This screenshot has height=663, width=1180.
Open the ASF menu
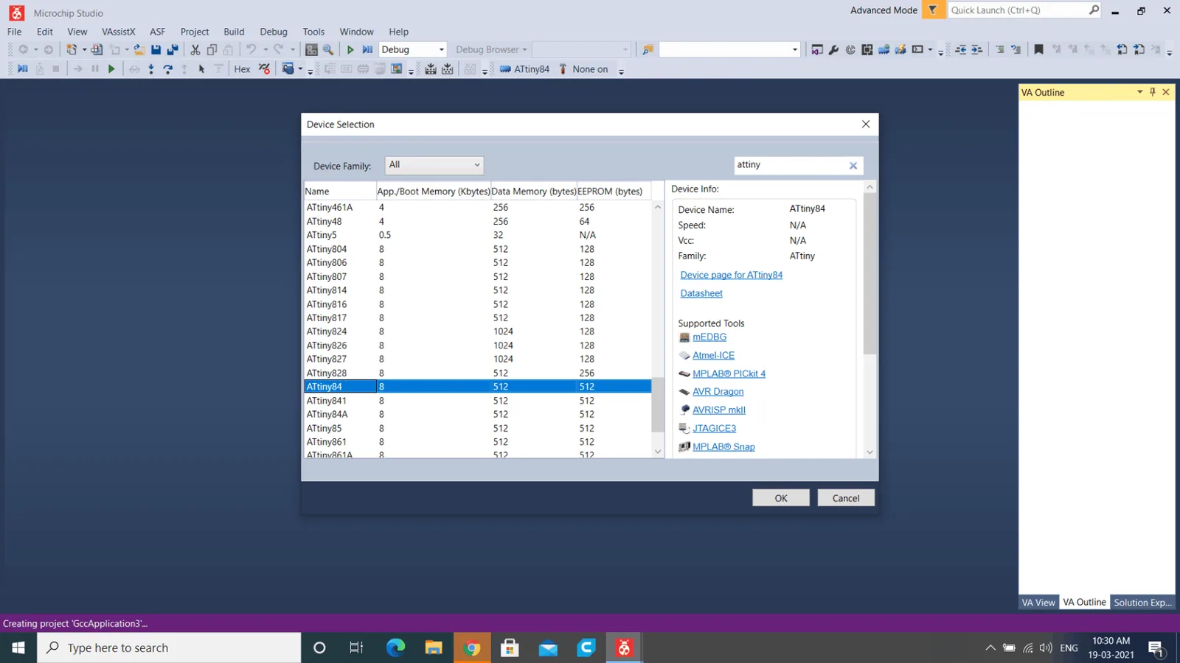pyautogui.click(x=157, y=32)
